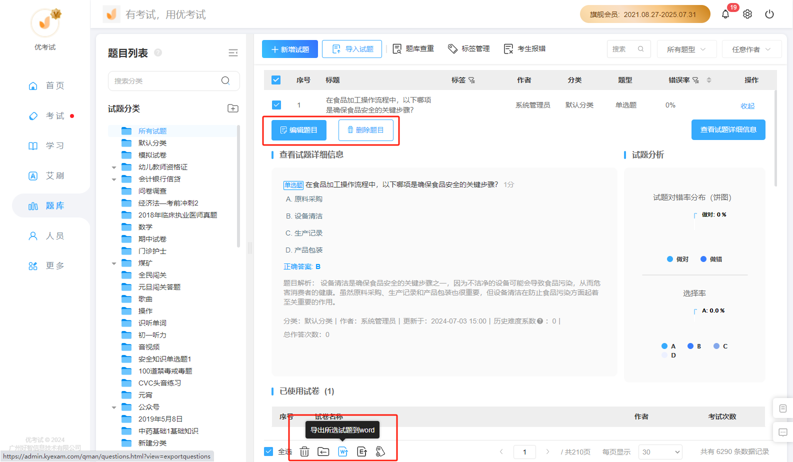This screenshot has width=793, height=462.
Task: Open 题库查重 tool
Action: (x=413, y=48)
